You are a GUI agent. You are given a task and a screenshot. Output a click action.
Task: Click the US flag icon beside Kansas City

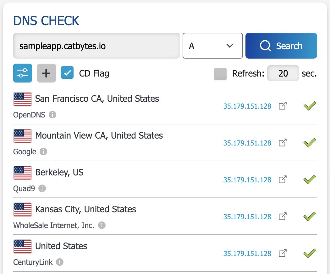(x=22, y=209)
